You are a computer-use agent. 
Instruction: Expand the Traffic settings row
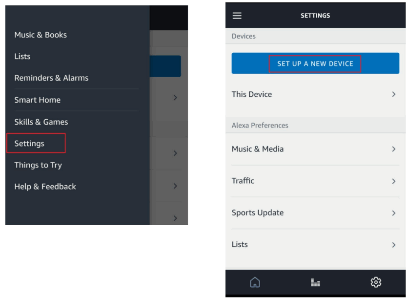(x=315, y=181)
